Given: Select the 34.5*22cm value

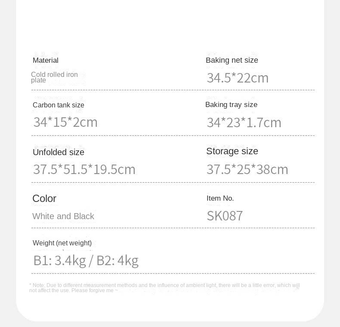Looking at the screenshot, I should (238, 78).
